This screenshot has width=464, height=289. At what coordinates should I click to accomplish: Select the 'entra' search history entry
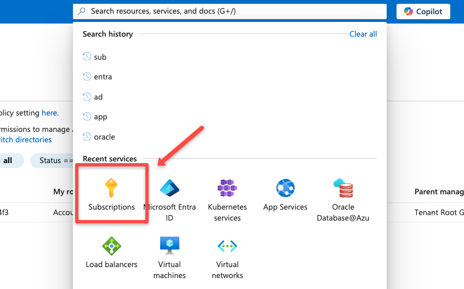(x=103, y=77)
